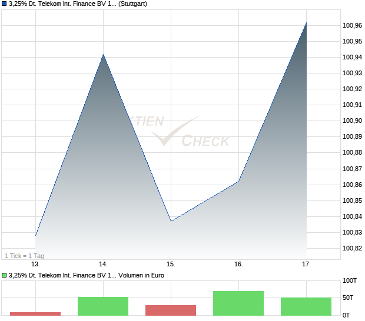The width and height of the screenshot is (365, 321).
Task: Click price axis label '100,83'
Action: 352,232
